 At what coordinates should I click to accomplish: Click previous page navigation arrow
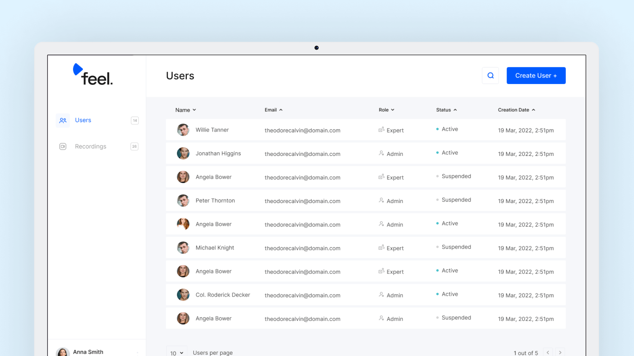pyautogui.click(x=549, y=352)
